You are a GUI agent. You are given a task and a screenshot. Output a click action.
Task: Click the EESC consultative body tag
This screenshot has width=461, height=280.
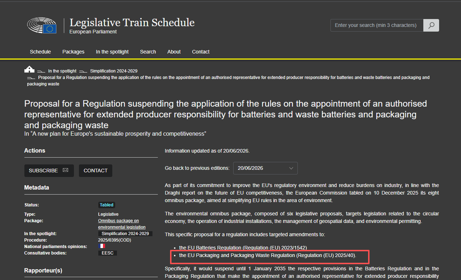click(108, 253)
